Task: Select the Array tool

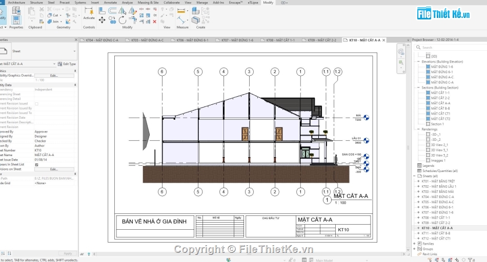Action: pos(141,15)
